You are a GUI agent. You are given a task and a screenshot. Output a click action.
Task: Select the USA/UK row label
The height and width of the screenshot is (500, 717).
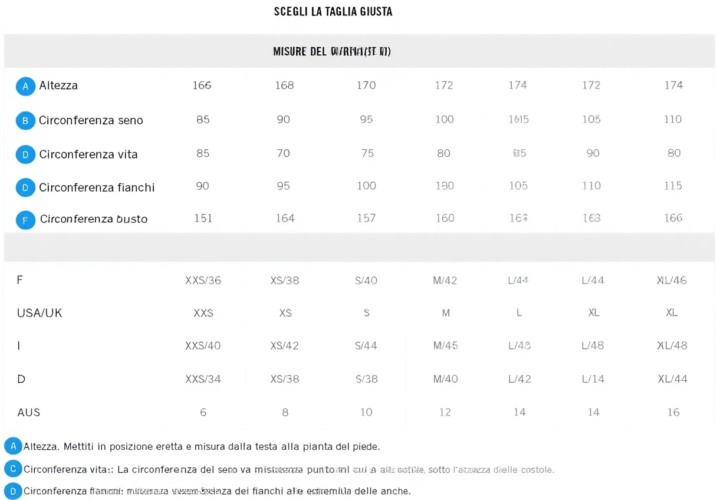[40, 313]
